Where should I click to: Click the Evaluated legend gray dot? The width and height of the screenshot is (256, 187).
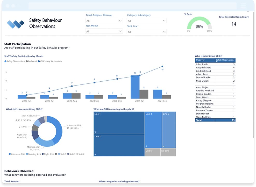pos(27,61)
